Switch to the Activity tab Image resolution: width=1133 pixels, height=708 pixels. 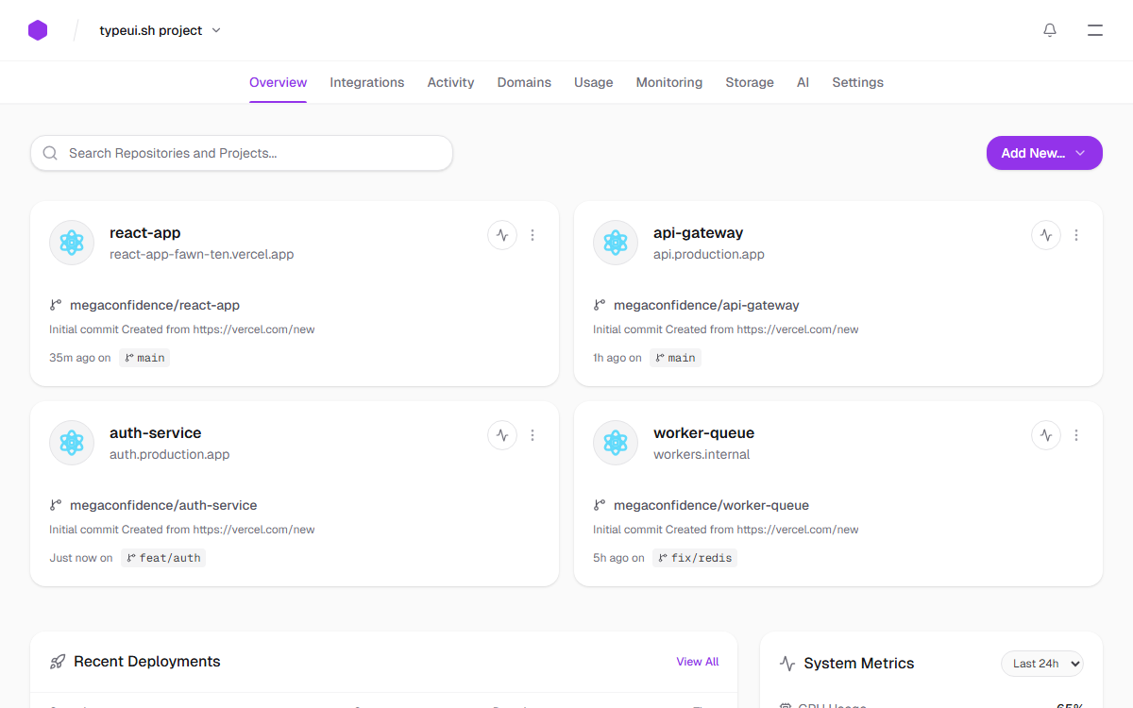tap(451, 82)
